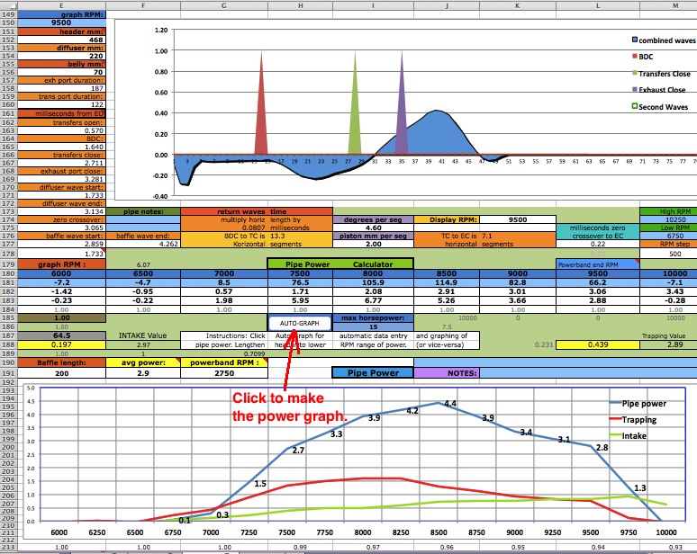The image size is (697, 554).
Task: Select the Display RPM value cell
Action: coord(518,219)
